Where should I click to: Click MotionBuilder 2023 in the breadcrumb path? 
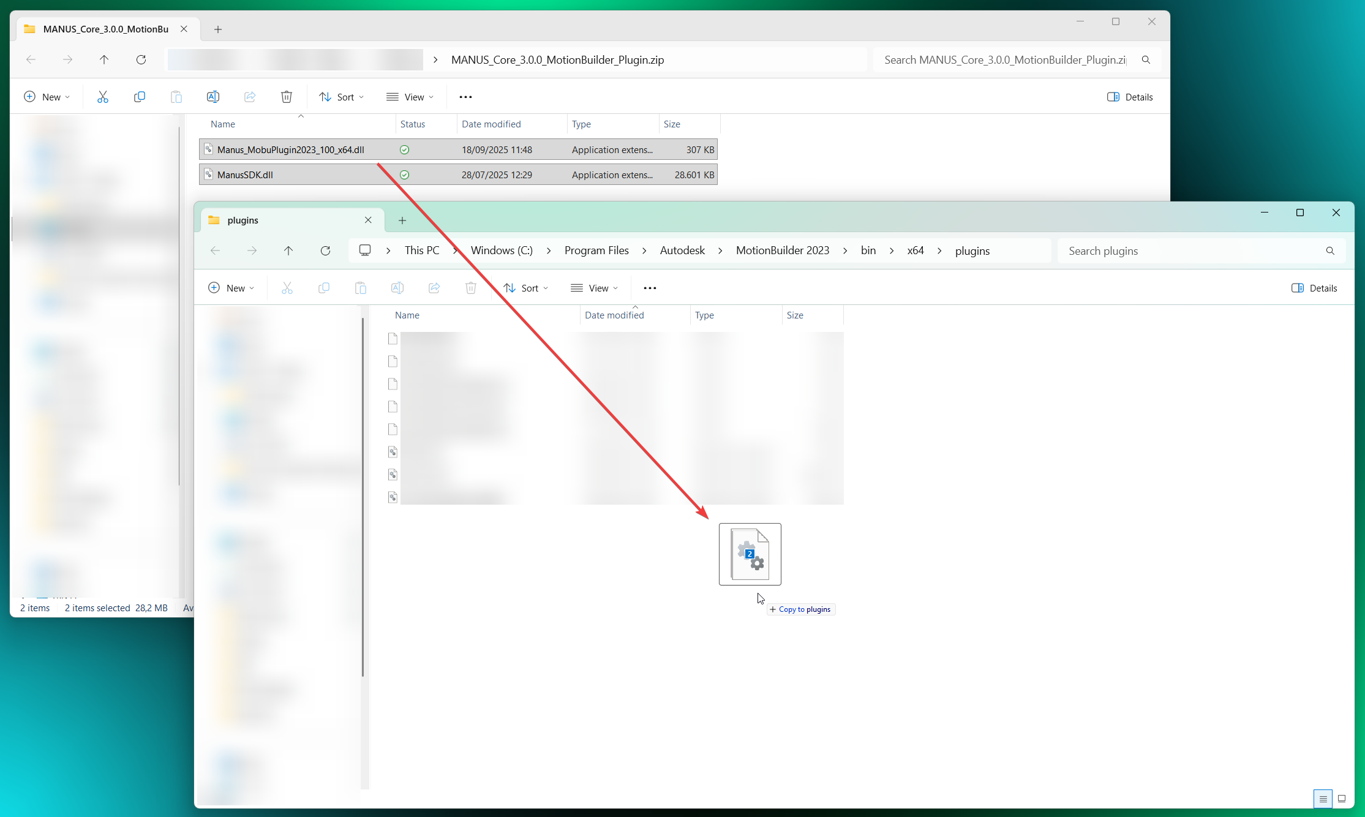782,250
